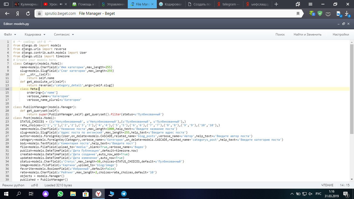This screenshot has height=199, width=354.
Task: Open the blue page translate extension icon
Action: click(339, 14)
